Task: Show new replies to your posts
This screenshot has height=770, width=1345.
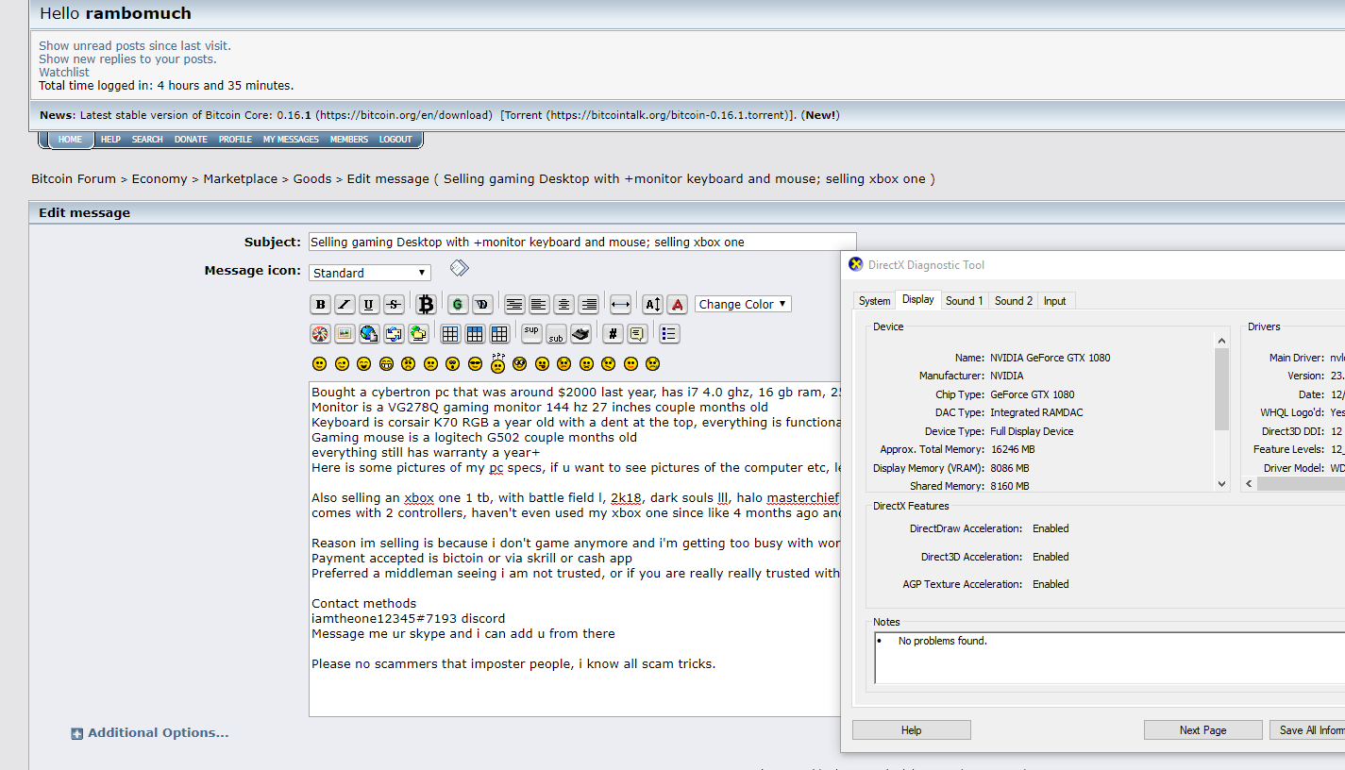Action: click(127, 59)
